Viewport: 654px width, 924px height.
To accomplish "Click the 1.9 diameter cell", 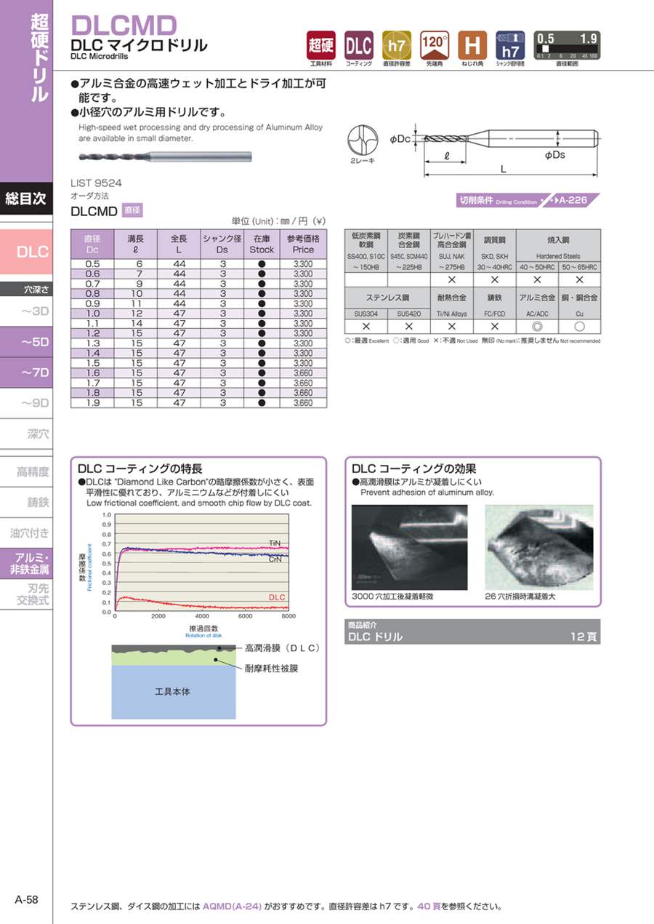I will (x=92, y=402).
